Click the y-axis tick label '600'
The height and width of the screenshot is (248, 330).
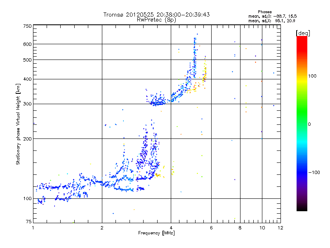point(27,44)
